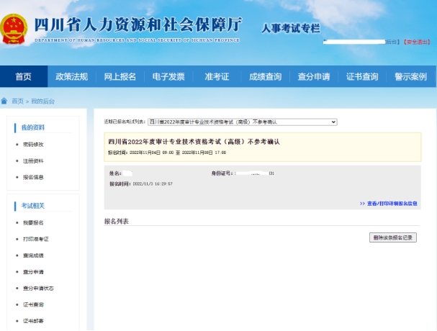Click the home icon in breadcrumb
Image resolution: width=437 pixels, height=331 pixels.
(5, 101)
